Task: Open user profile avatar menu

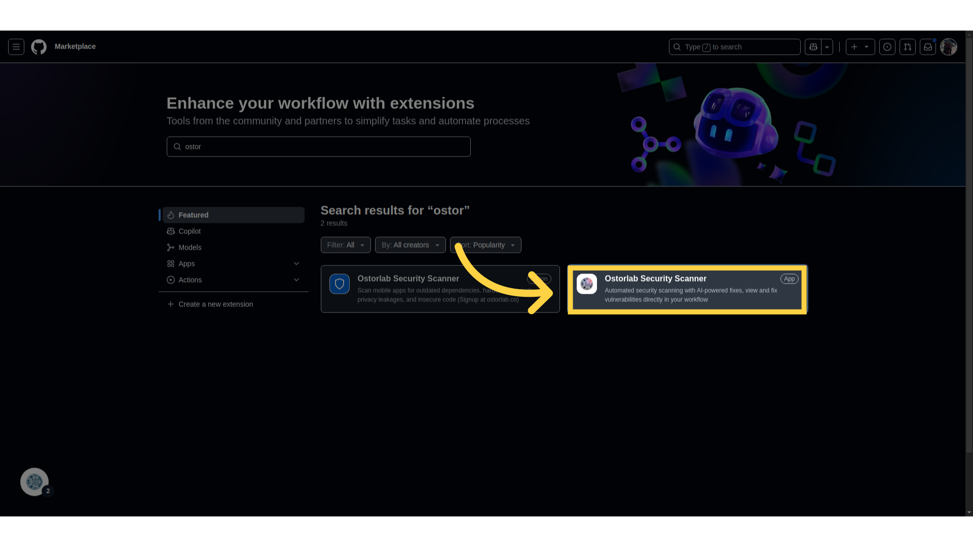Action: tap(948, 47)
